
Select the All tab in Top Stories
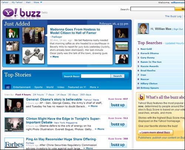coord(8,87)
